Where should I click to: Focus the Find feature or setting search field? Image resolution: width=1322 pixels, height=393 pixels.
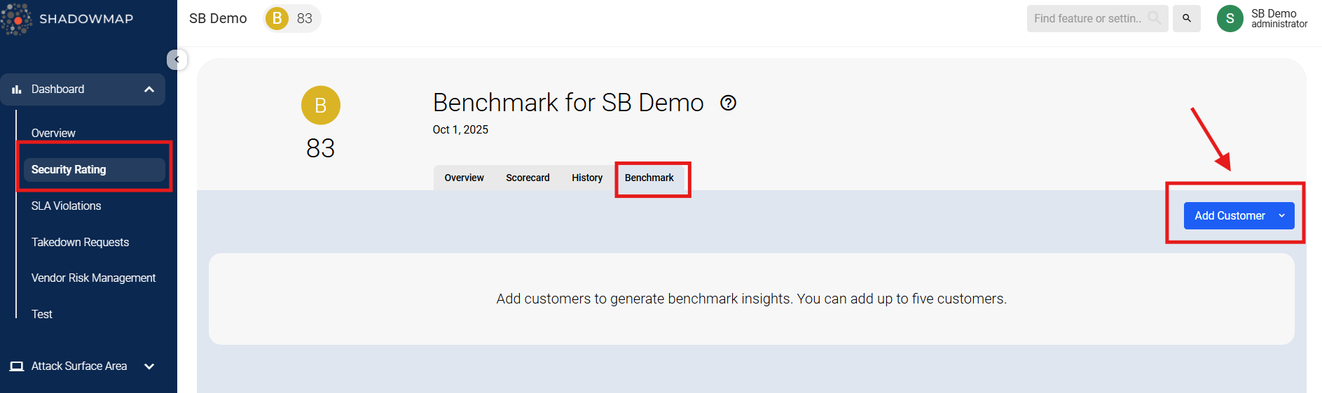click(x=1088, y=19)
